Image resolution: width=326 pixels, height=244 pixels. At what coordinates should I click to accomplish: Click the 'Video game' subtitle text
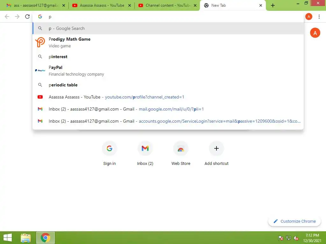click(x=60, y=46)
